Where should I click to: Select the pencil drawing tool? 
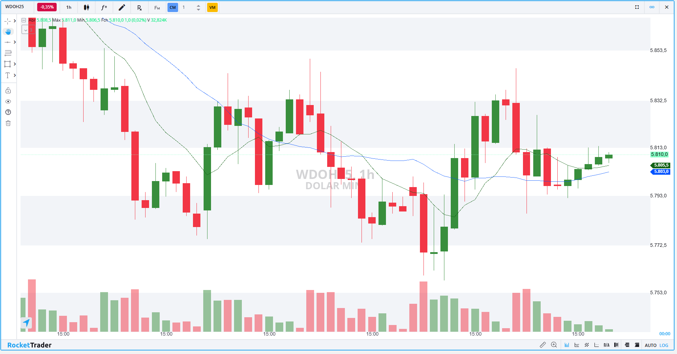[122, 7]
